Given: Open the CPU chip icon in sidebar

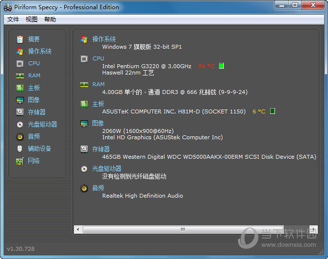Looking at the screenshot, I should 20,63.
